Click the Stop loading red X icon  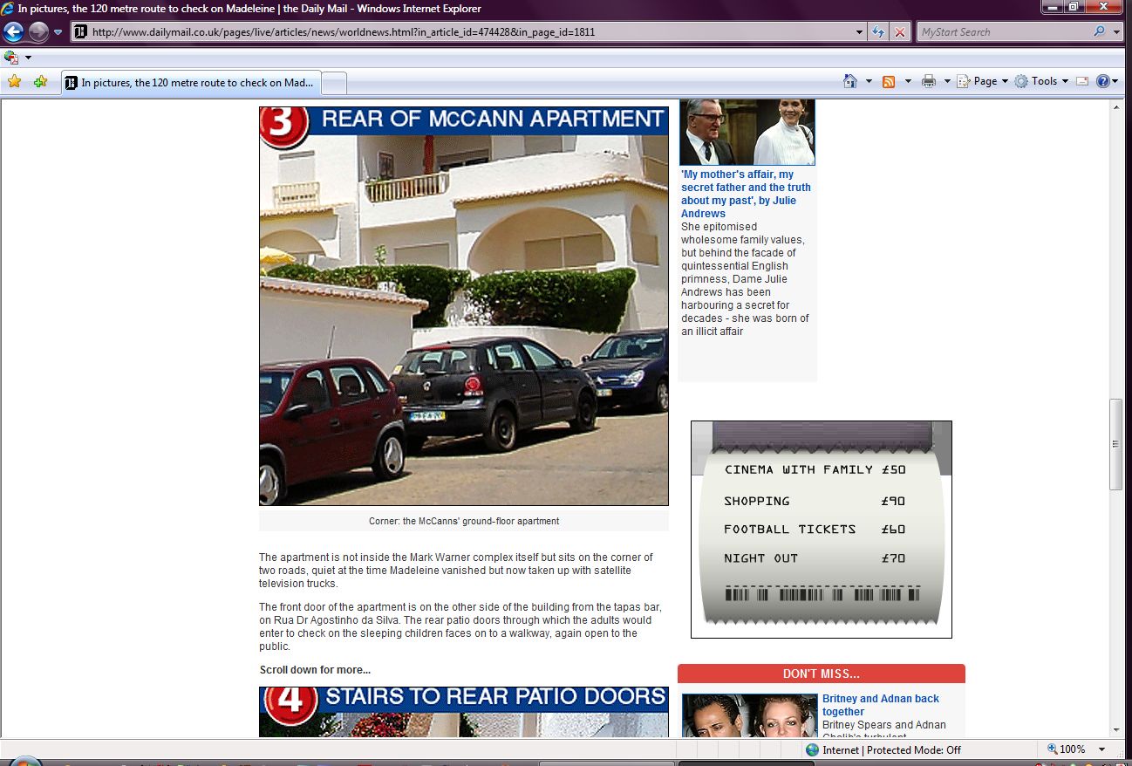[x=900, y=32]
